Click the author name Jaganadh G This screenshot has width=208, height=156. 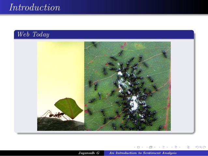coord(89,153)
